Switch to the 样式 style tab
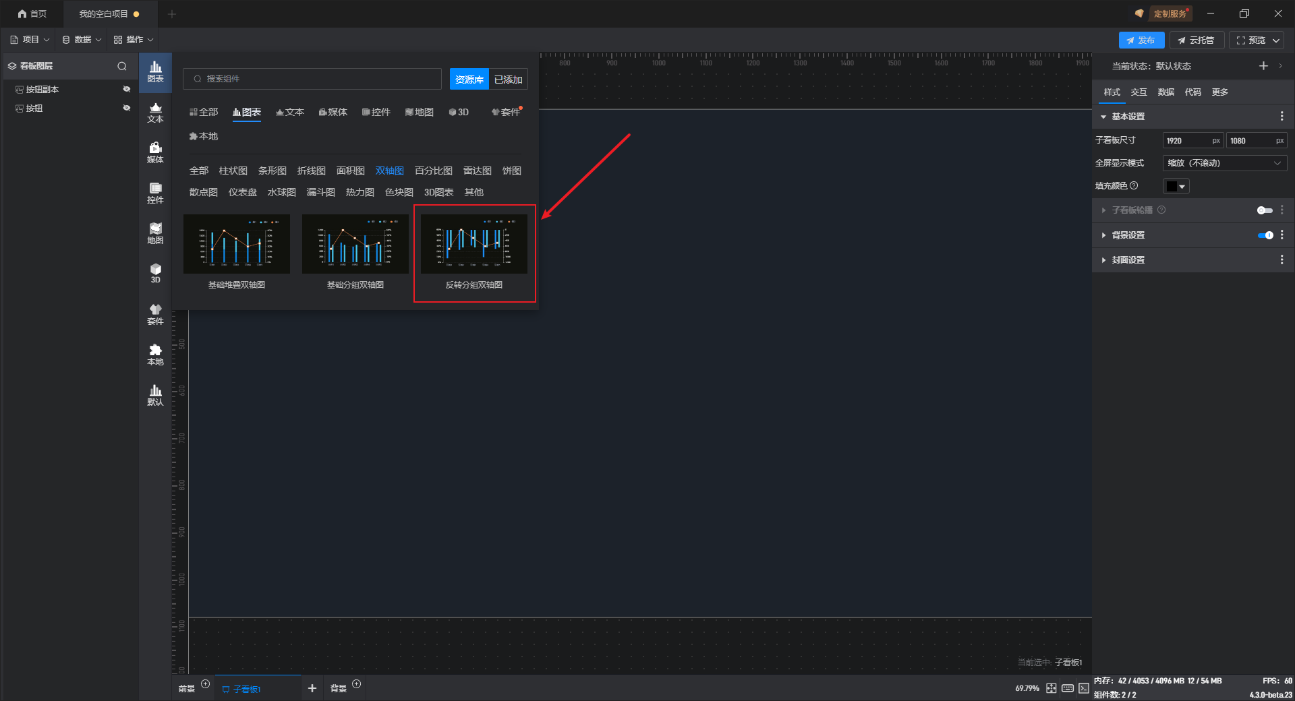 coord(1112,92)
